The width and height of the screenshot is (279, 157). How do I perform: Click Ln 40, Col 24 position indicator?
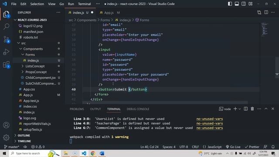(x=149, y=147)
